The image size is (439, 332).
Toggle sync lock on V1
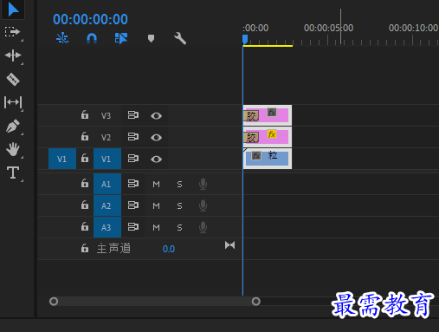point(133,159)
